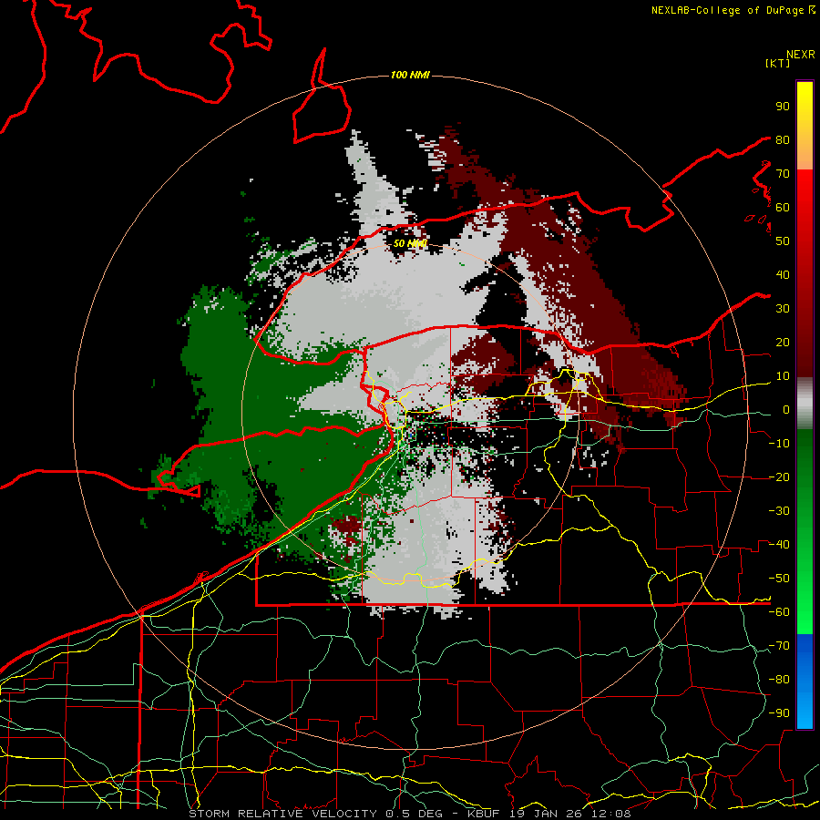Click the -70 scale value
The width and height of the screenshot is (820, 820).
(779, 646)
